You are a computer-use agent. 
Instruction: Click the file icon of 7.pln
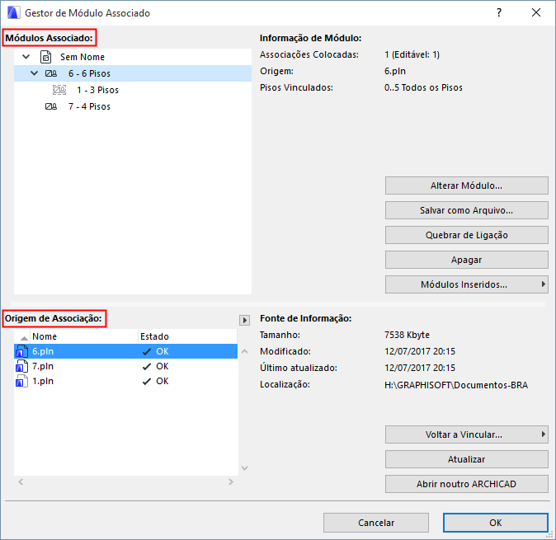coord(21,366)
